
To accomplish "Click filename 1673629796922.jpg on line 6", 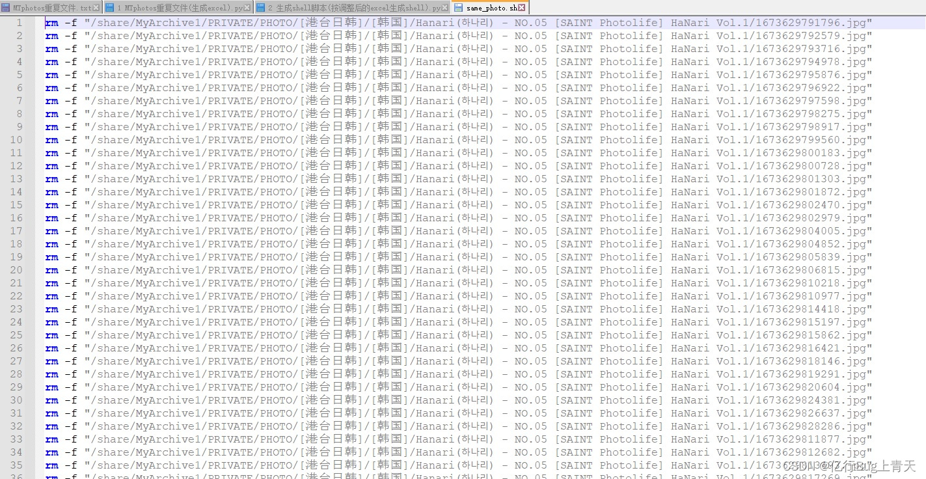I will [x=811, y=88].
